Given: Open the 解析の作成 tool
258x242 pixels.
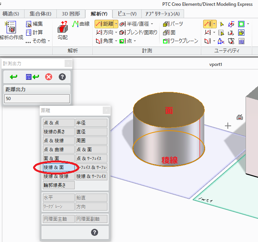Looking at the screenshot, I should 11,31.
